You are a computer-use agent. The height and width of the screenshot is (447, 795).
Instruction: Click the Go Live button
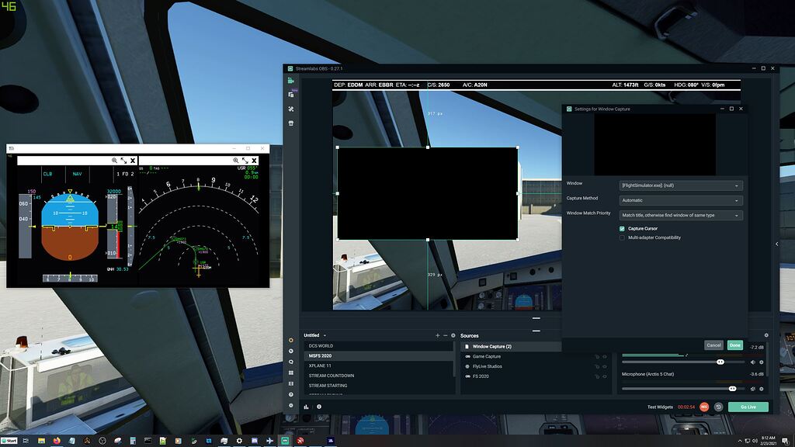tap(748, 407)
